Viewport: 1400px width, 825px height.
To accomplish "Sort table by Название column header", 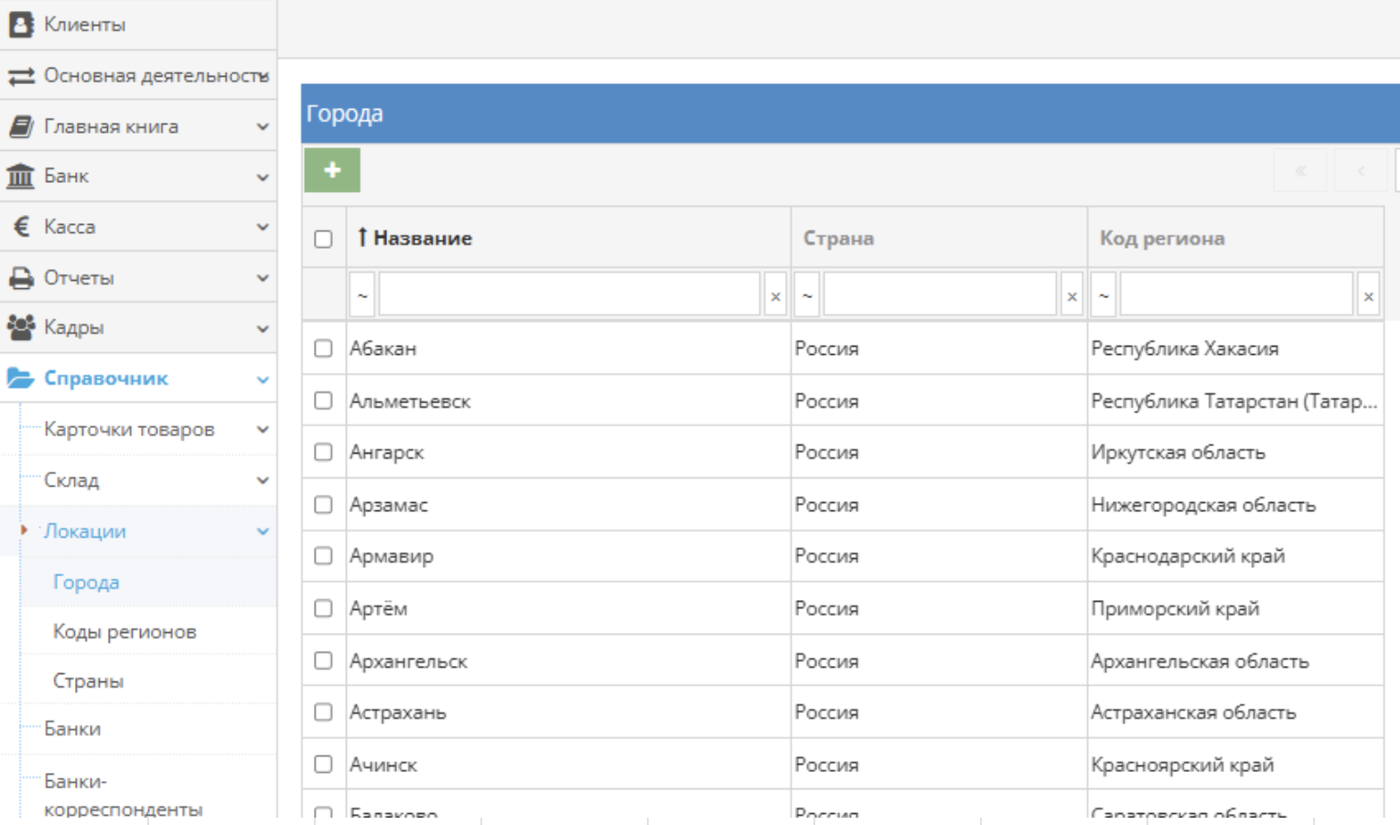I will [x=422, y=239].
